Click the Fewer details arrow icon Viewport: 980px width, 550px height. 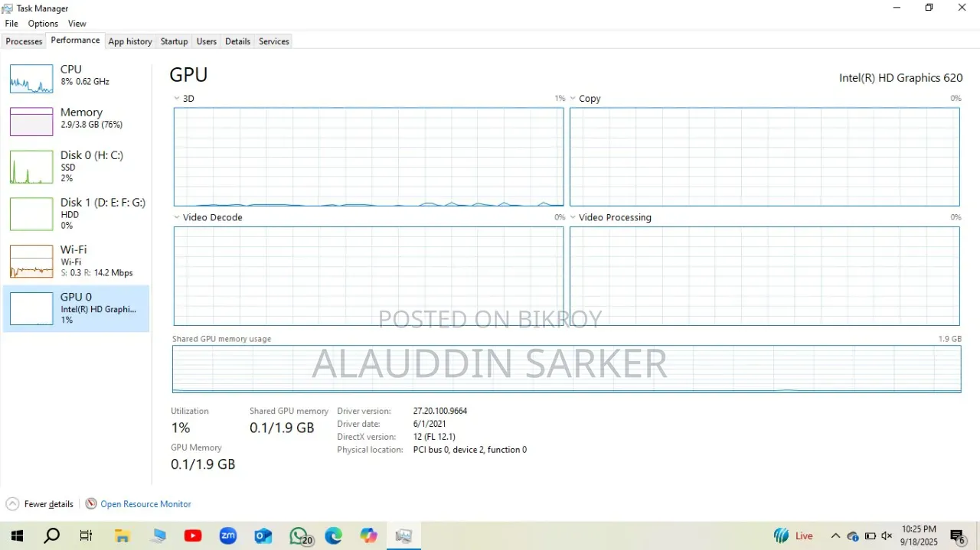coord(12,504)
